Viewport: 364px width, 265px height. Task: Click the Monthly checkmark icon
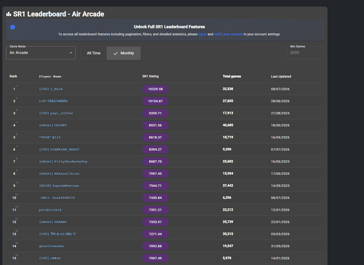[115, 53]
